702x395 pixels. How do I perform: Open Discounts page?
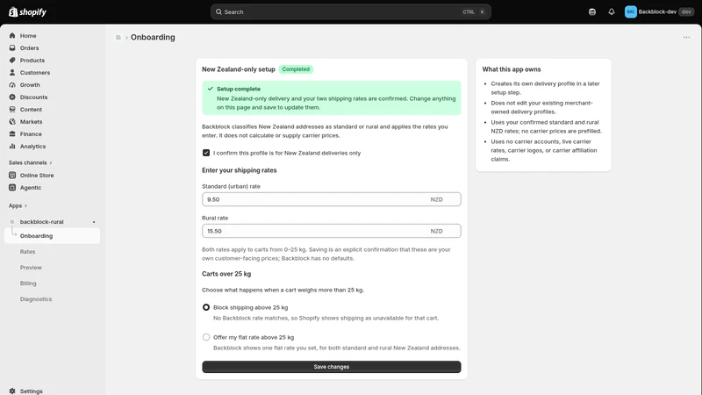(x=33, y=97)
